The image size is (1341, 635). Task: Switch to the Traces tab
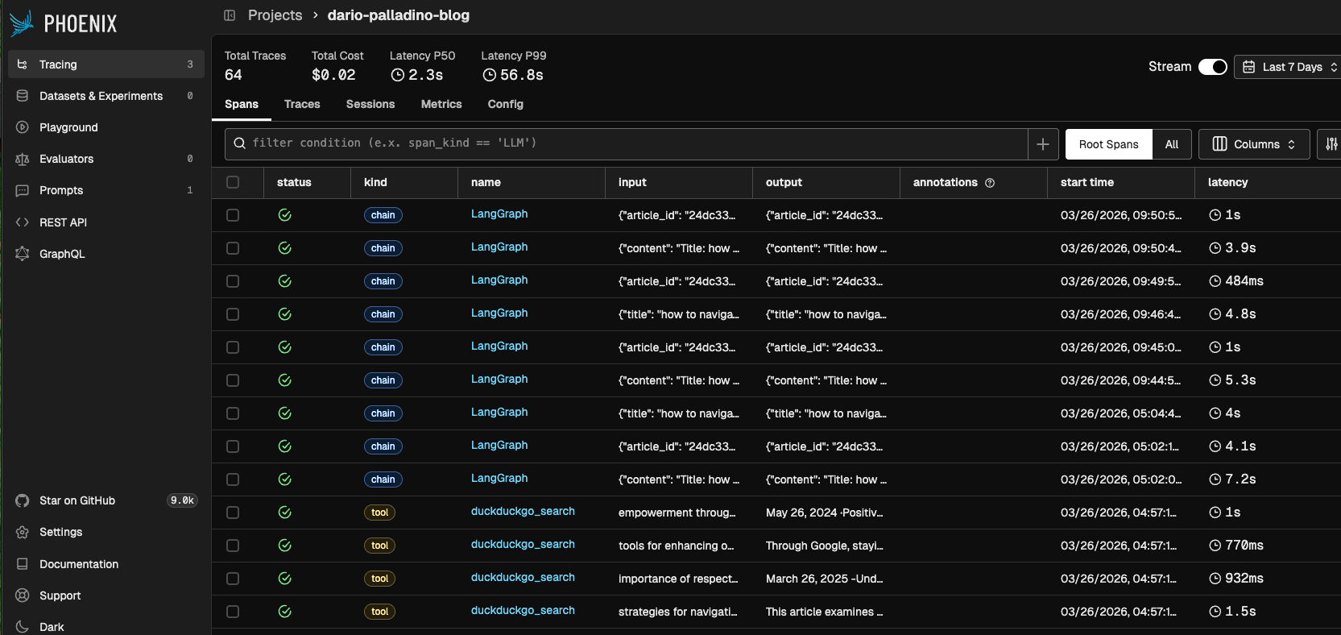[x=302, y=104]
